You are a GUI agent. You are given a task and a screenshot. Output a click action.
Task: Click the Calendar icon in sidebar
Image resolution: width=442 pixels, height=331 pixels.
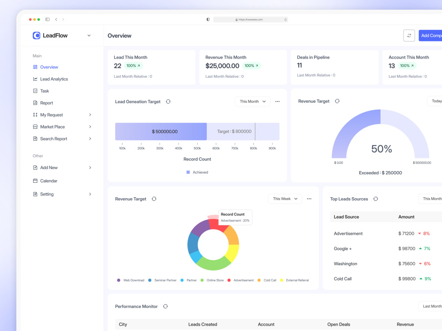35,181
